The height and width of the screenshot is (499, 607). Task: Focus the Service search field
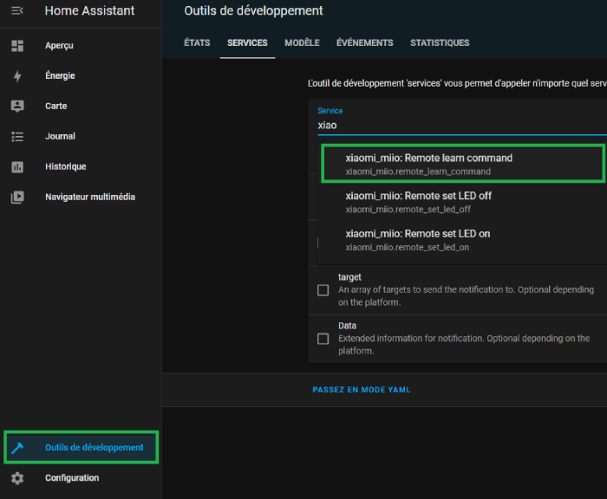(x=460, y=125)
